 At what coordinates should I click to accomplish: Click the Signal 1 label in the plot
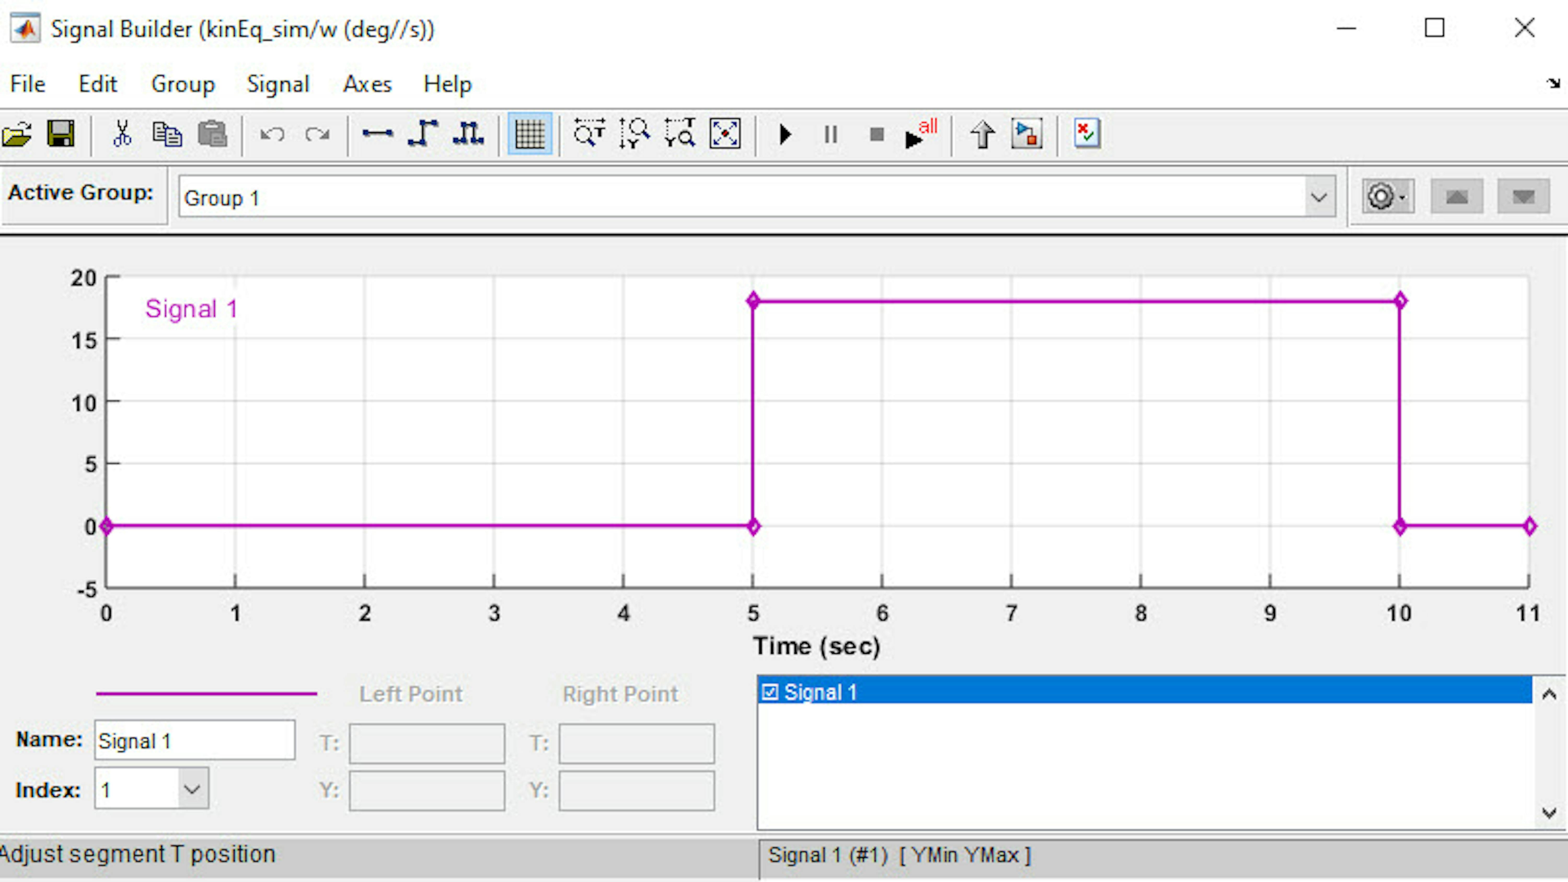[x=191, y=309]
